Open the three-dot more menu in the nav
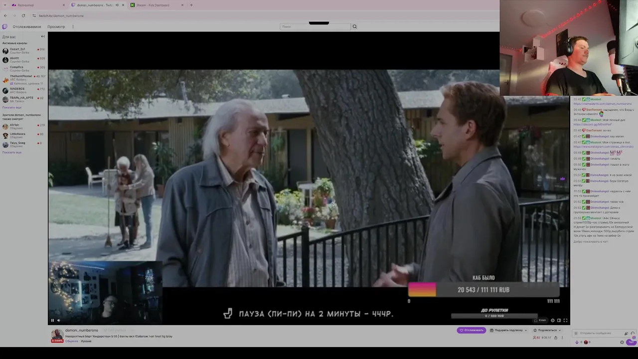 pos(73,26)
